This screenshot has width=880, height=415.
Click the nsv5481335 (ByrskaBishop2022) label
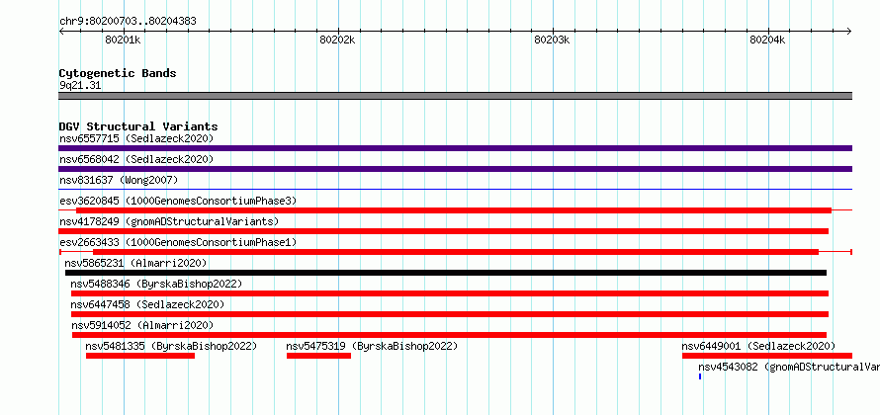tap(171, 346)
